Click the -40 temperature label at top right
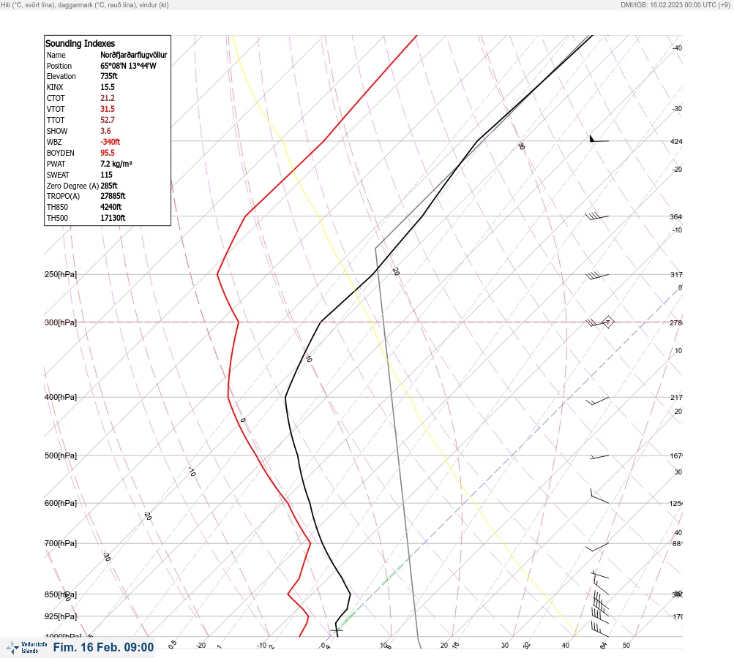 pyautogui.click(x=677, y=48)
